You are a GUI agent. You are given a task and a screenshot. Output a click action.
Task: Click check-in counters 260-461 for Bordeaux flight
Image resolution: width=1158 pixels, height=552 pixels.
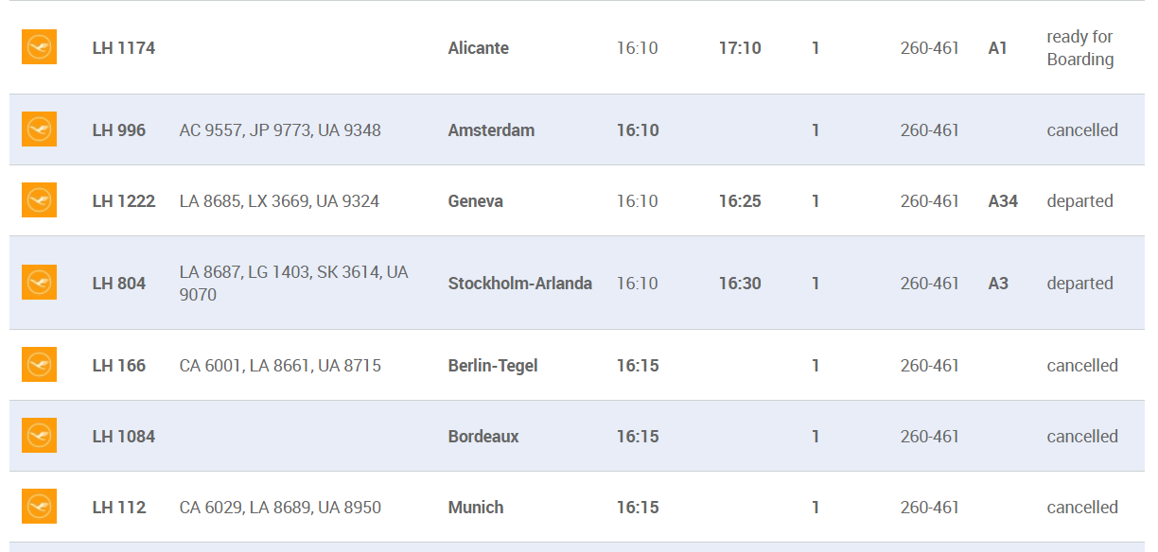(x=930, y=437)
